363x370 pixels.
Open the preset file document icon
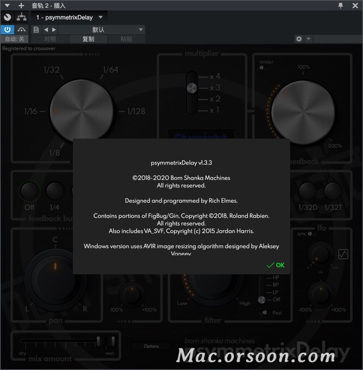pos(36,30)
